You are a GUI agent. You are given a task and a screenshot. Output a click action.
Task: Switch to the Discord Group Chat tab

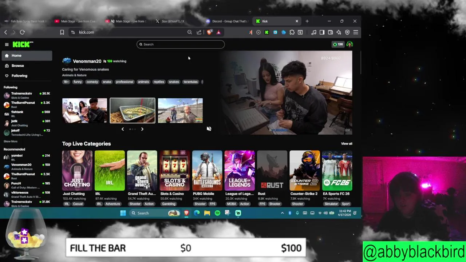click(x=226, y=21)
